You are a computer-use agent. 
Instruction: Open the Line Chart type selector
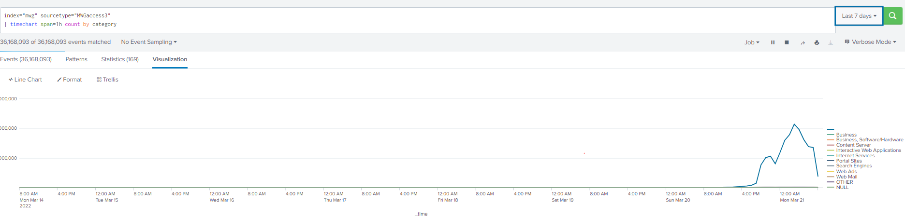point(25,80)
